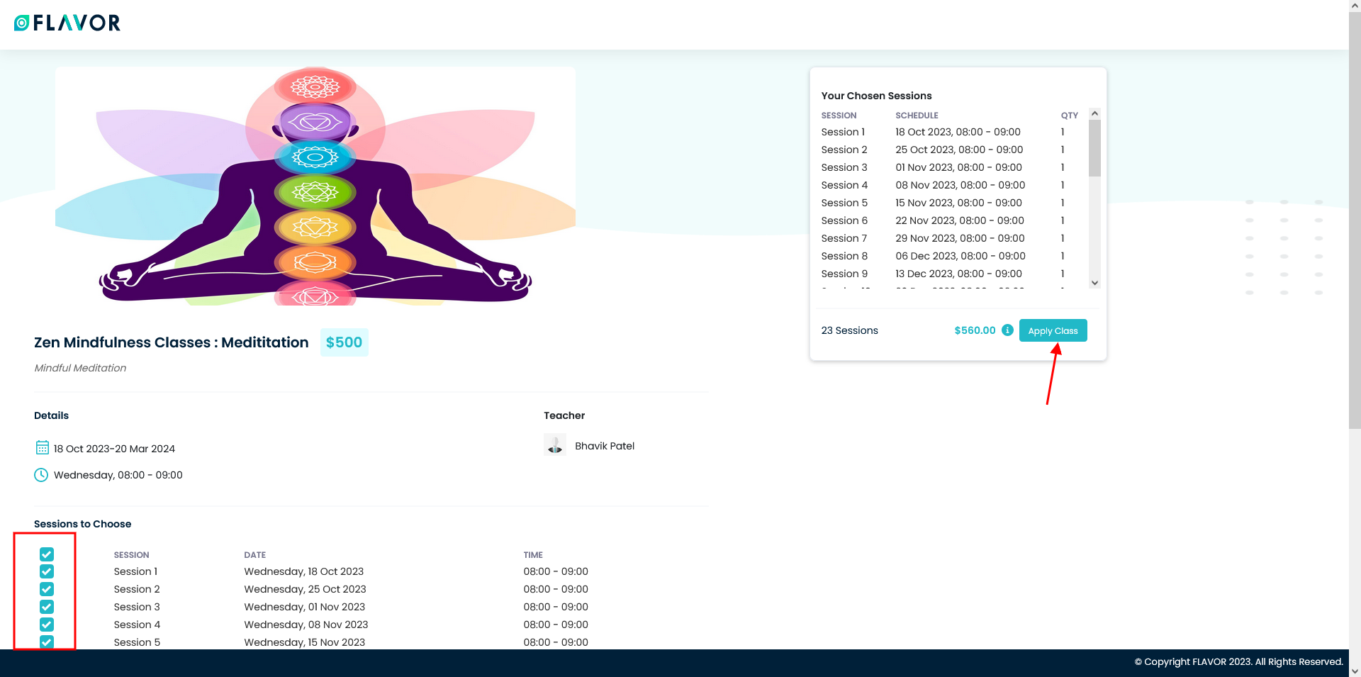Click the SESSION column header in Sessions to Choose
Image resolution: width=1361 pixels, height=677 pixels.
[131, 555]
